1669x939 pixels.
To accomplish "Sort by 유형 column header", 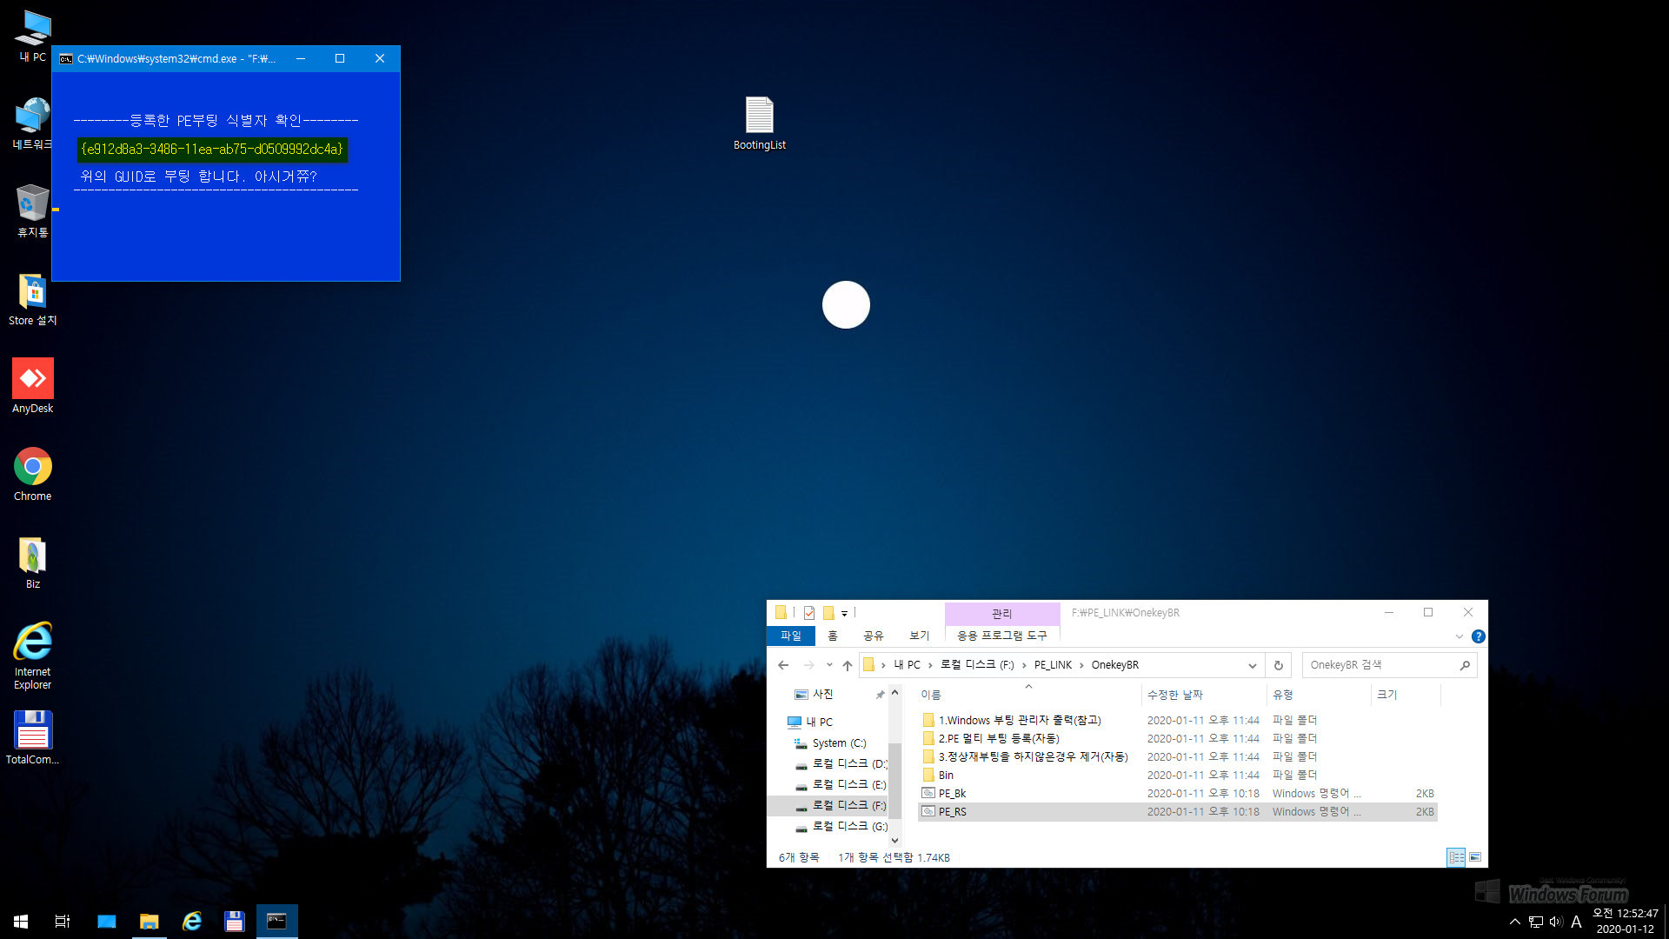I will pyautogui.click(x=1319, y=695).
